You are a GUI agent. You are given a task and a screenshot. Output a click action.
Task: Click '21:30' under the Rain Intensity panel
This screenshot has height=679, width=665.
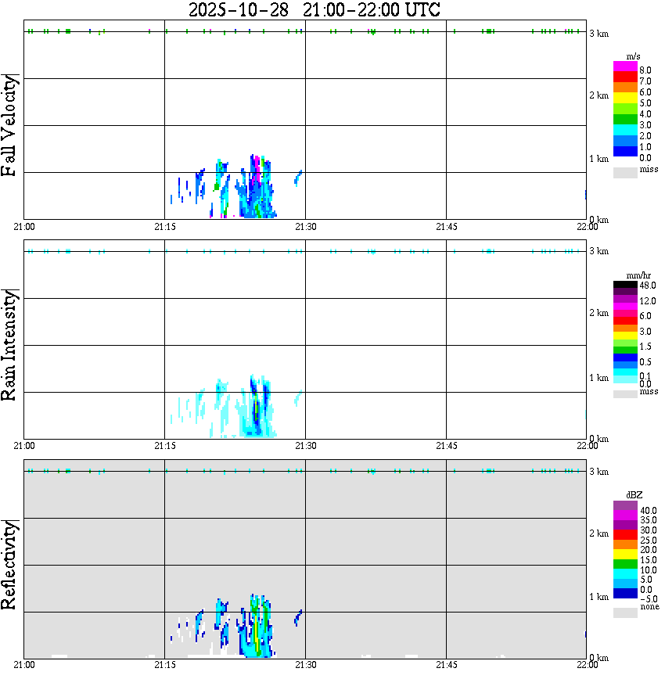pyautogui.click(x=306, y=446)
